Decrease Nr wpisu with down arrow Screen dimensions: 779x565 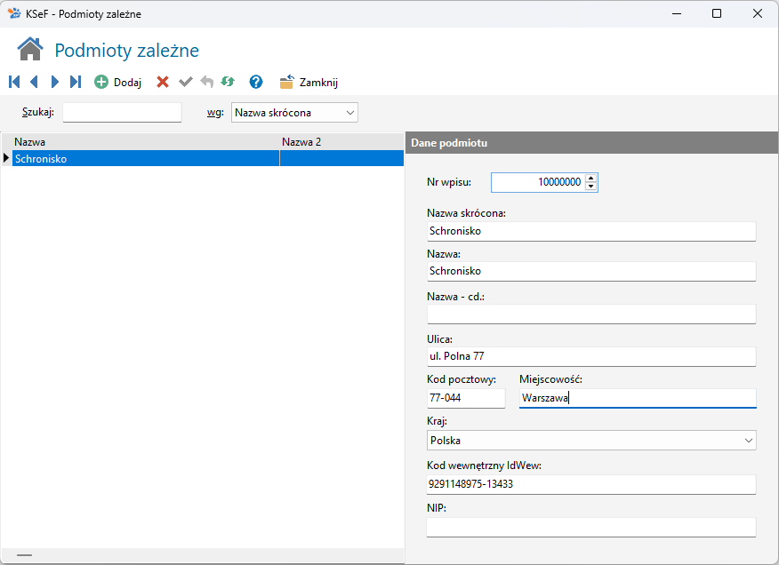pos(592,187)
